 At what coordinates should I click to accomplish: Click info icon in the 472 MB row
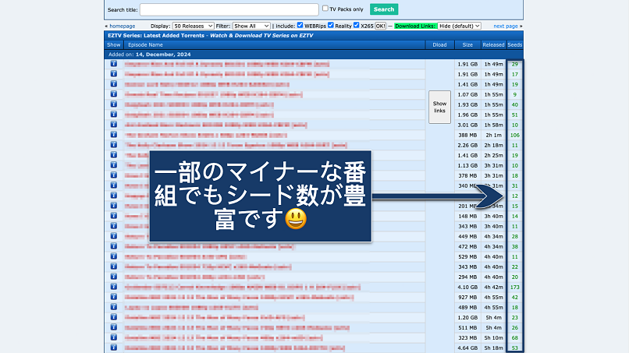(x=113, y=246)
